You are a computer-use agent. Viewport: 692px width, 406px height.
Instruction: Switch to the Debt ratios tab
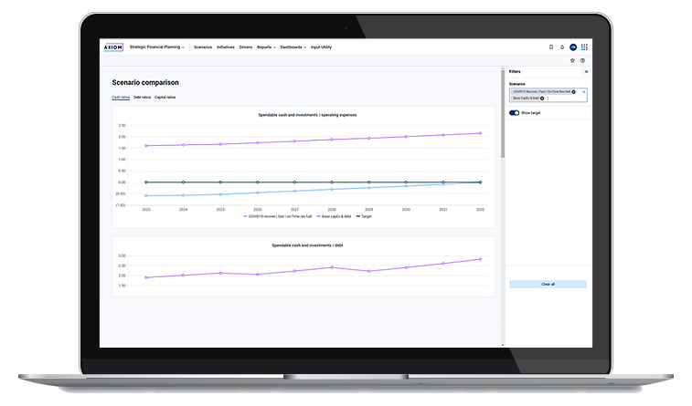[142, 97]
